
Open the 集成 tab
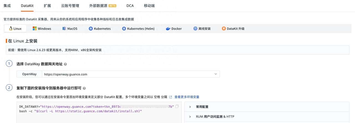point(7,6)
